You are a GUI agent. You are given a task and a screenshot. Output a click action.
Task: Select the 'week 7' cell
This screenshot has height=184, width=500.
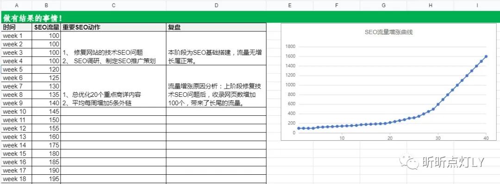pyautogui.click(x=17, y=86)
